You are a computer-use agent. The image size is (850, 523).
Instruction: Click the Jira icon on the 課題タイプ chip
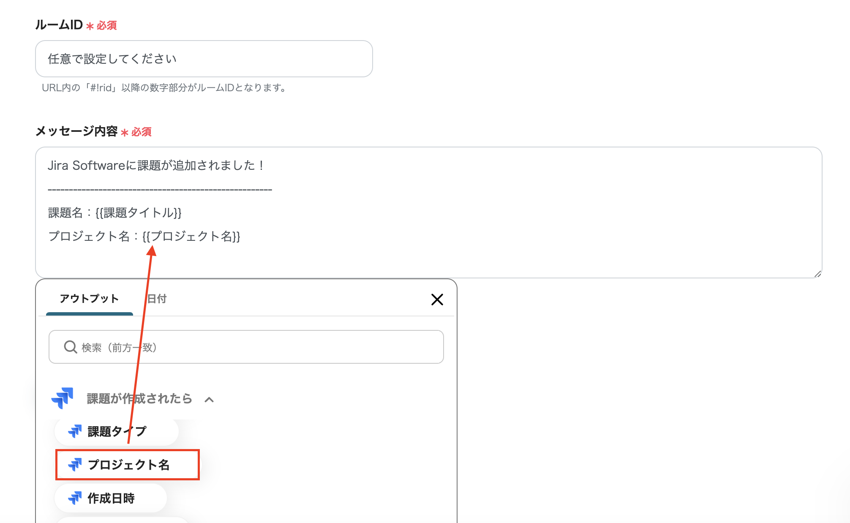pos(75,431)
